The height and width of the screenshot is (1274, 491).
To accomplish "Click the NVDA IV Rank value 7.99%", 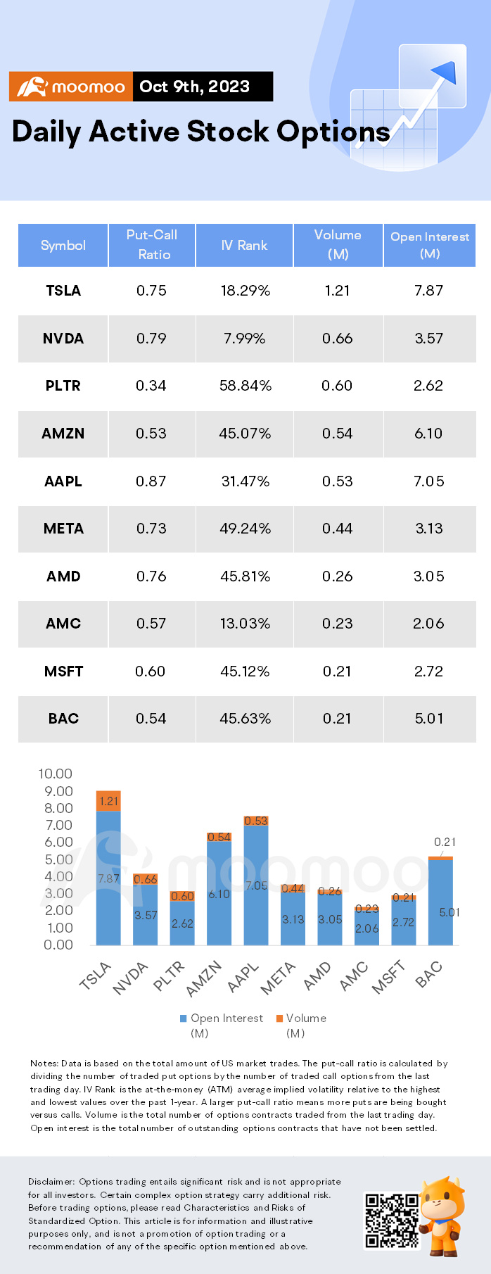I will (245, 339).
